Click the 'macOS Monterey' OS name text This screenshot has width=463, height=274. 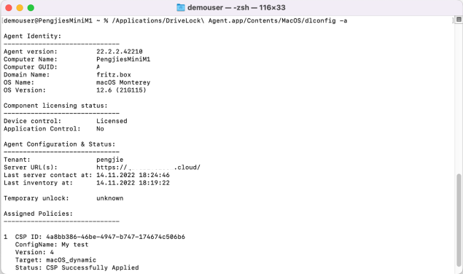(x=123, y=82)
